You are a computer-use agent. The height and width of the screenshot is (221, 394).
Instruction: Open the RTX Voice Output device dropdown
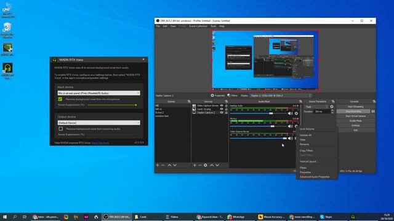(98, 123)
